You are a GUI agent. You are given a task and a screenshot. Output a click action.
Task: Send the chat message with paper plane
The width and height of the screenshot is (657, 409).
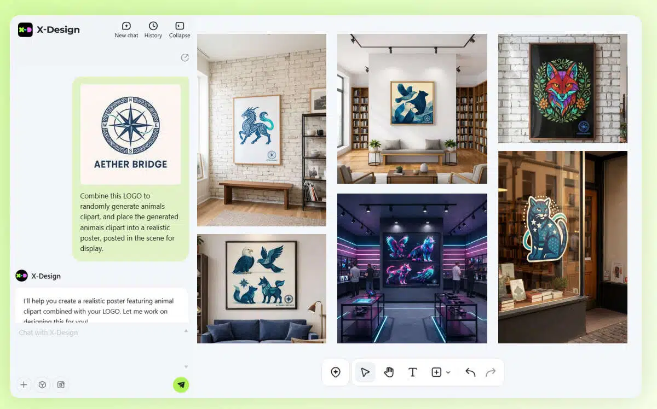[181, 385]
